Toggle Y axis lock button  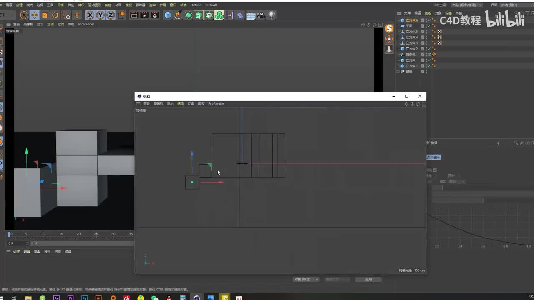click(x=100, y=15)
